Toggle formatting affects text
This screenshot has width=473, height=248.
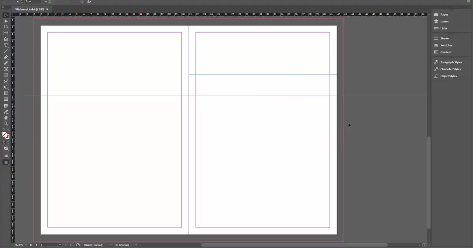tap(8, 142)
